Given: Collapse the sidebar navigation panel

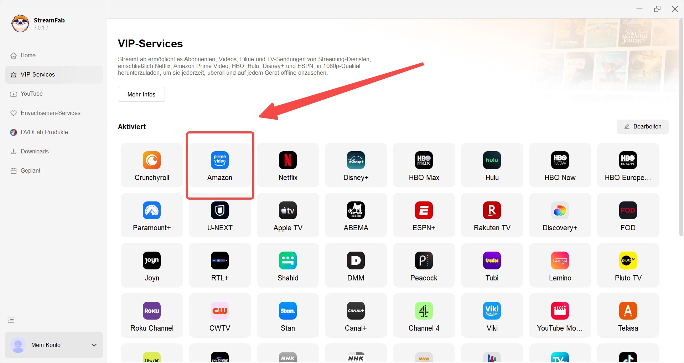Looking at the screenshot, I should pyautogui.click(x=11, y=320).
